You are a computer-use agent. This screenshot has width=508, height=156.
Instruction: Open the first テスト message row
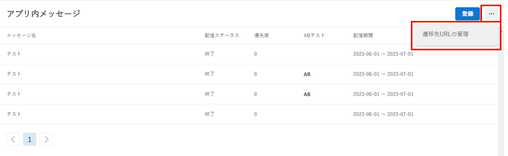tap(249, 54)
